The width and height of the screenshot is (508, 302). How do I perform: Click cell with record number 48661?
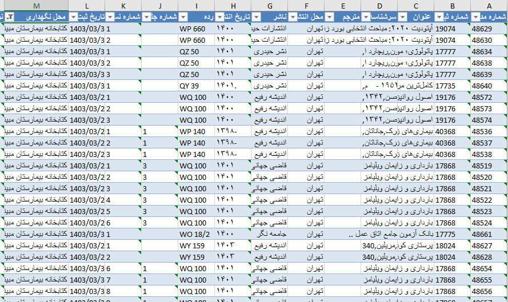point(489,234)
